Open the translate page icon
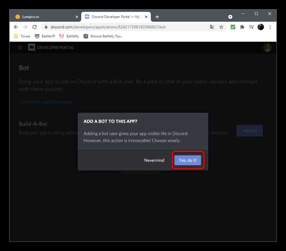 pyautogui.click(x=212, y=27)
